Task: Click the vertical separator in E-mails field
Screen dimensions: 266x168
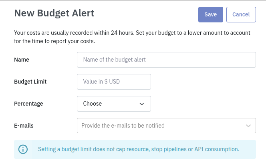Action: (x=241, y=126)
